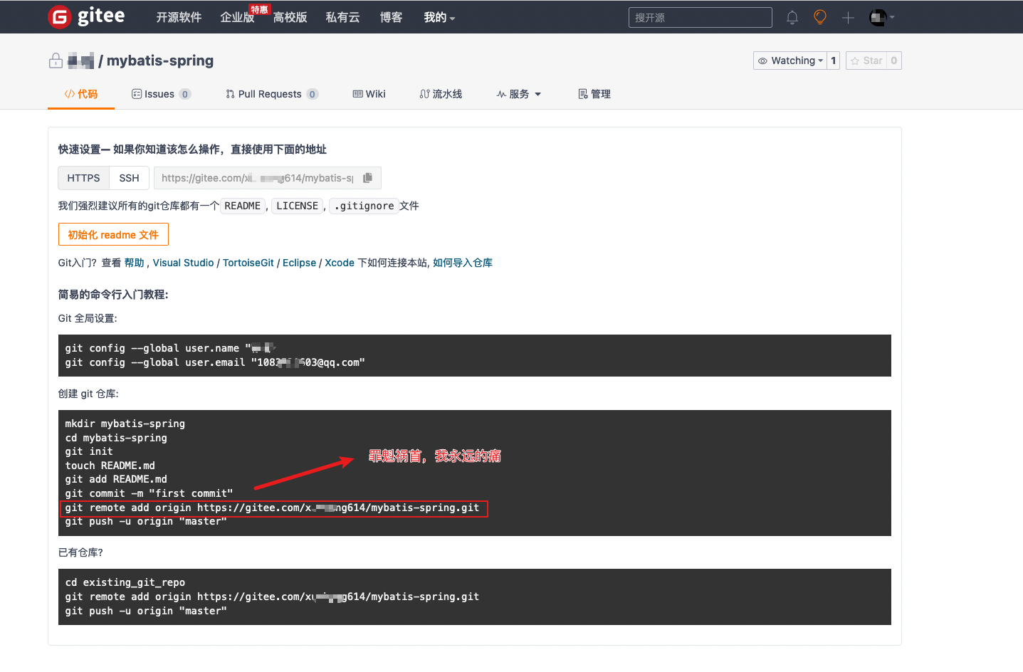The image size is (1023, 672).
Task: Open notifications bell icon
Action: [x=792, y=17]
